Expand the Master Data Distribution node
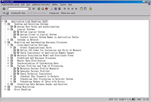This screenshot has height=102, width=151. pos(8,60)
